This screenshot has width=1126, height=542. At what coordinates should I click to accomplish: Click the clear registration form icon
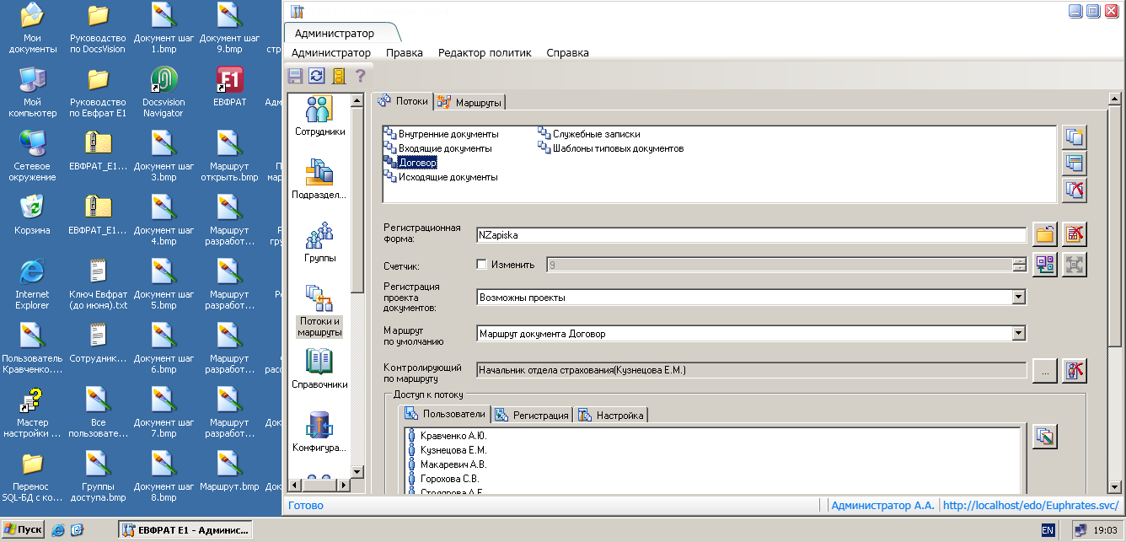(1075, 234)
